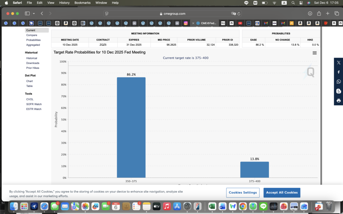The image size is (343, 214).
Task: Share page via X social icon
Action: (x=338, y=63)
